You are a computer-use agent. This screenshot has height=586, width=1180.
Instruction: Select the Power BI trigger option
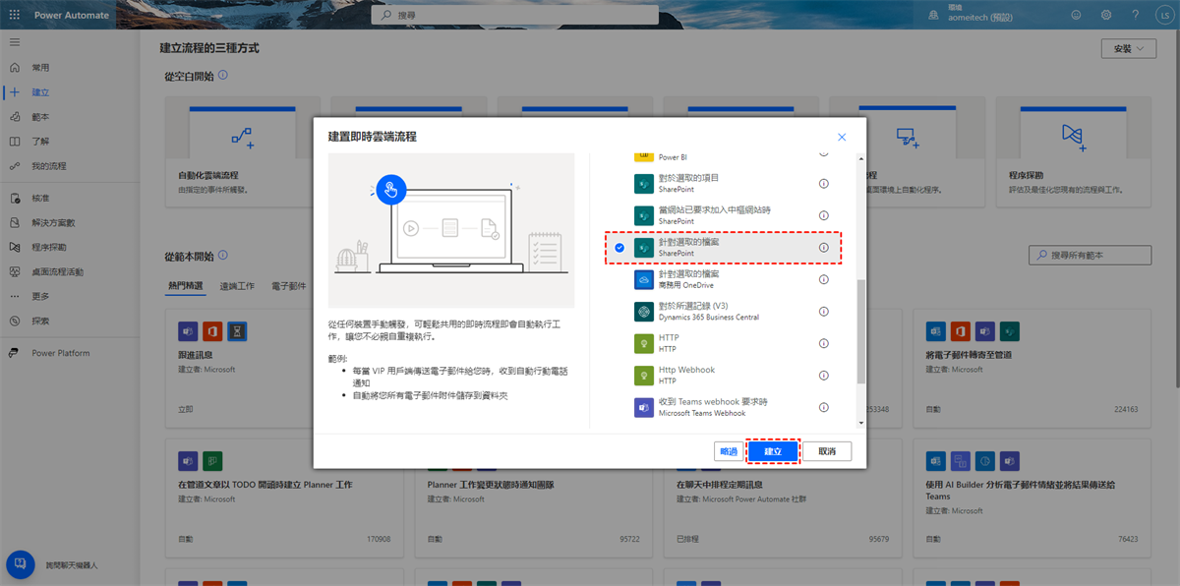click(723, 156)
